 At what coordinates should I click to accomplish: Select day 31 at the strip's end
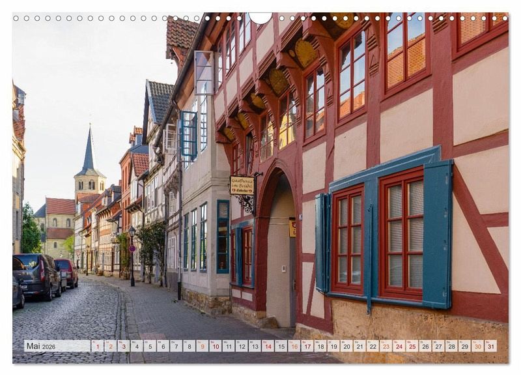490,346
